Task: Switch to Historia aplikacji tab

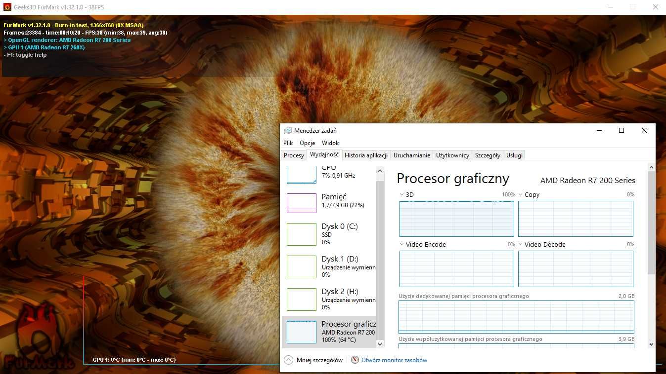Action: [x=366, y=155]
